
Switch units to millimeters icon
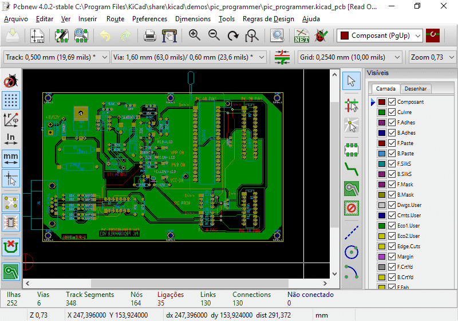[10, 158]
